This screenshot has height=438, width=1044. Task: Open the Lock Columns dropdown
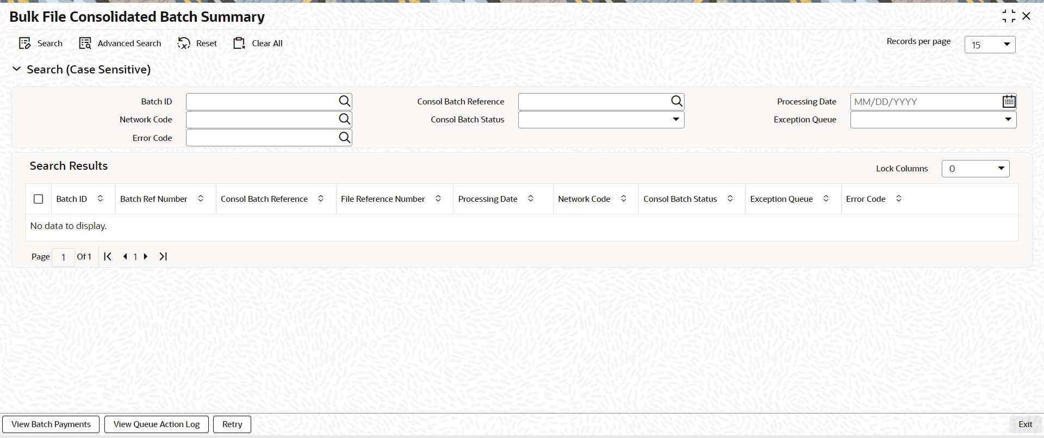[x=975, y=169]
